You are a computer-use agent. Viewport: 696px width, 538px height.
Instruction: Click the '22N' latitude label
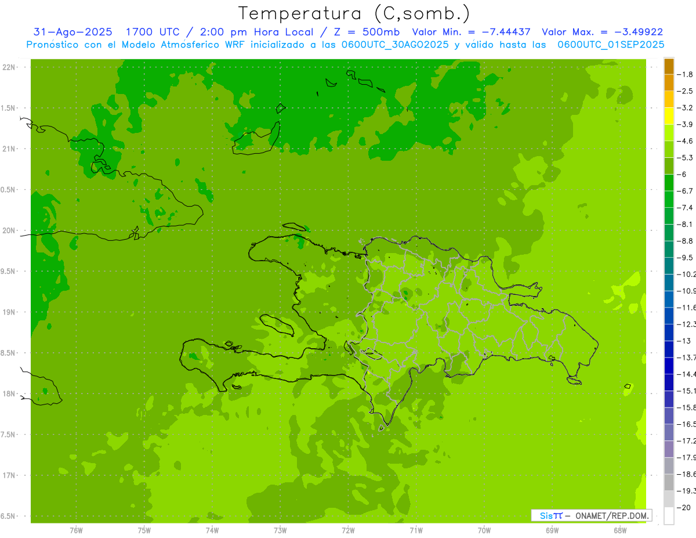pos(9,67)
